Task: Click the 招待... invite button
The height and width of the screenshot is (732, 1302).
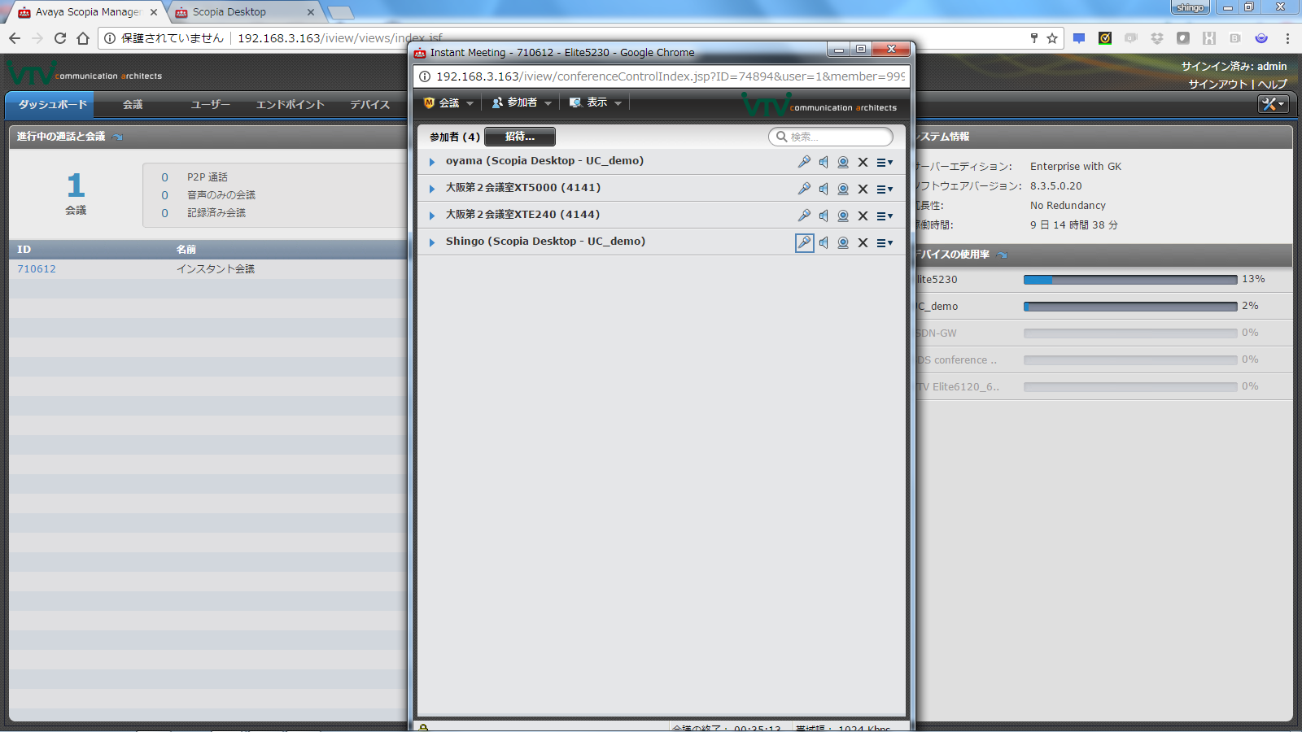Action: click(520, 137)
